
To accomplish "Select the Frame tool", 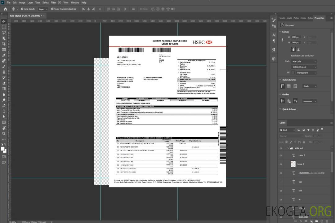I will coord(4,50).
